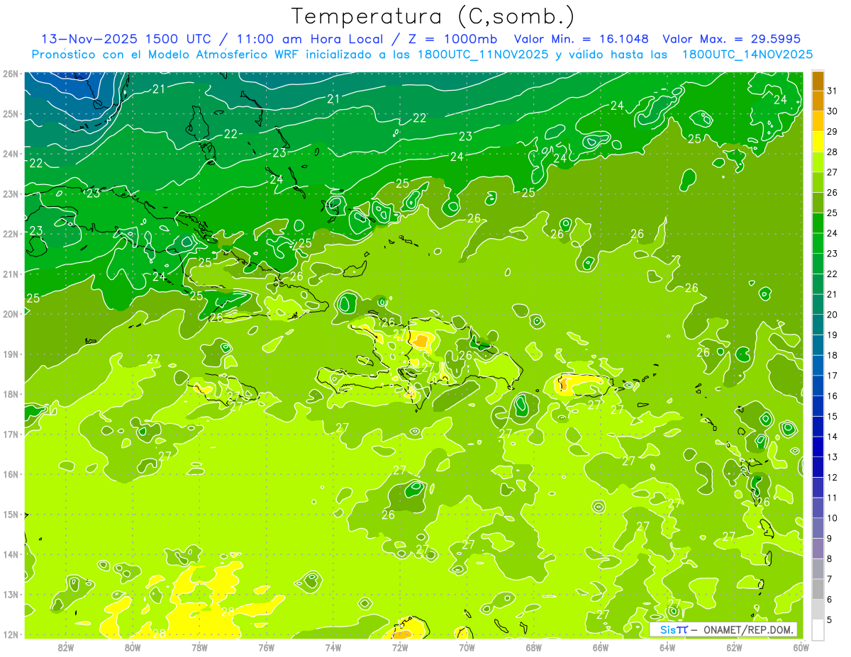The width and height of the screenshot is (851, 657).
Task: Pick the yellow legend swatch between 28 and 29
Action: [818, 142]
